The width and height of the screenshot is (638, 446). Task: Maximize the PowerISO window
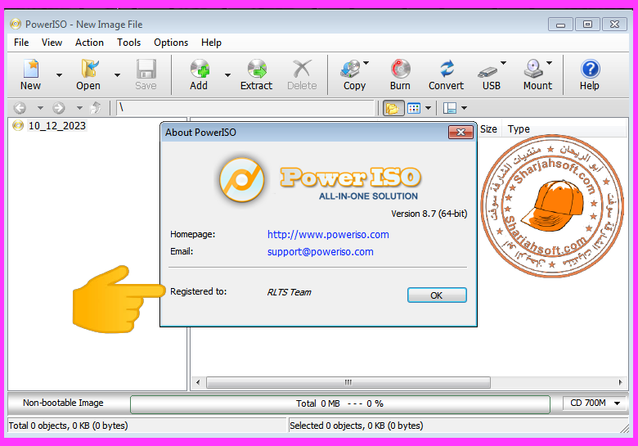pos(587,25)
